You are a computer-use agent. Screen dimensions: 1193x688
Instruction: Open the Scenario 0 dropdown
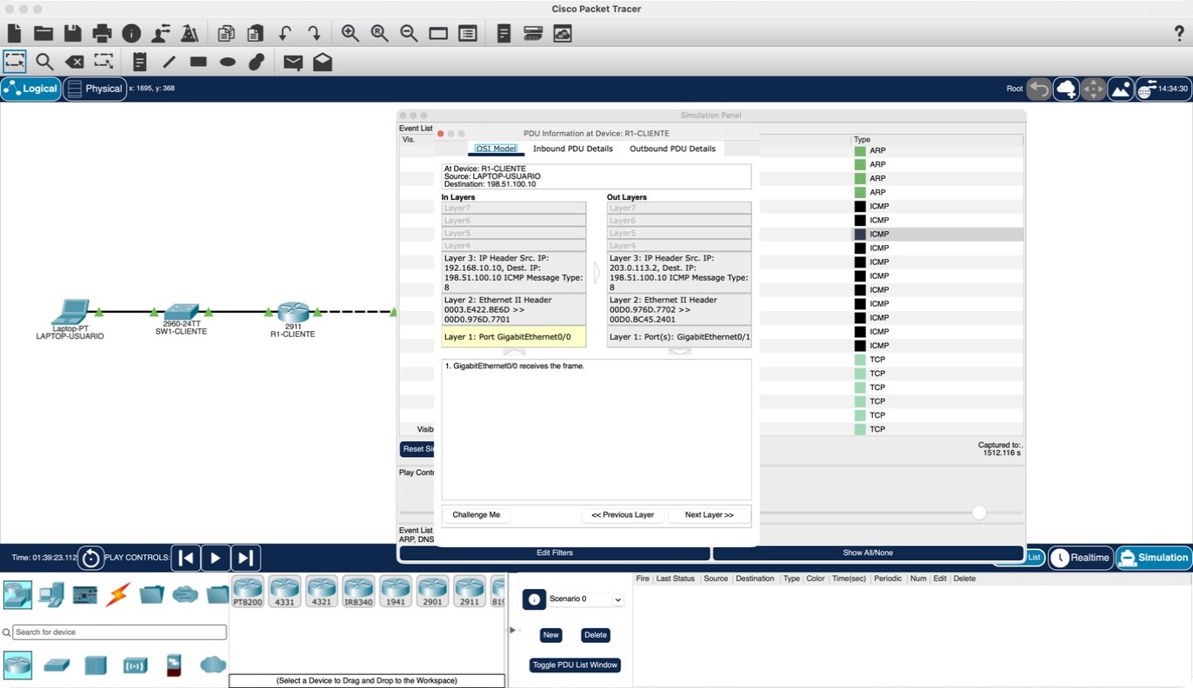(x=586, y=599)
